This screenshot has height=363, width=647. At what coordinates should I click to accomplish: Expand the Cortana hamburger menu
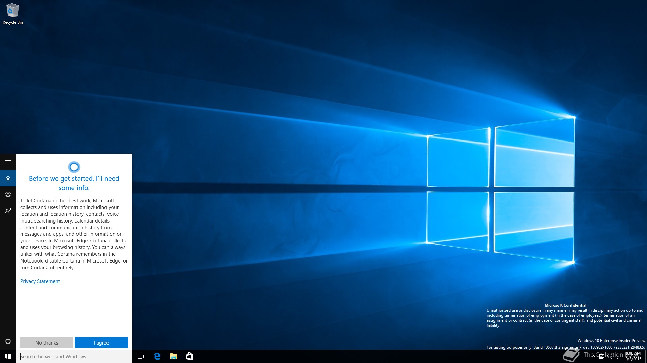point(8,162)
